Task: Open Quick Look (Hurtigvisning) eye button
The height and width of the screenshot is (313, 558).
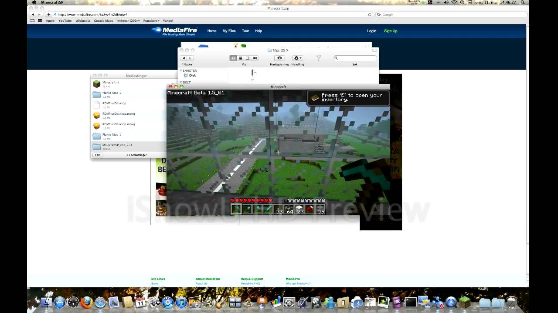Action: 279,58
